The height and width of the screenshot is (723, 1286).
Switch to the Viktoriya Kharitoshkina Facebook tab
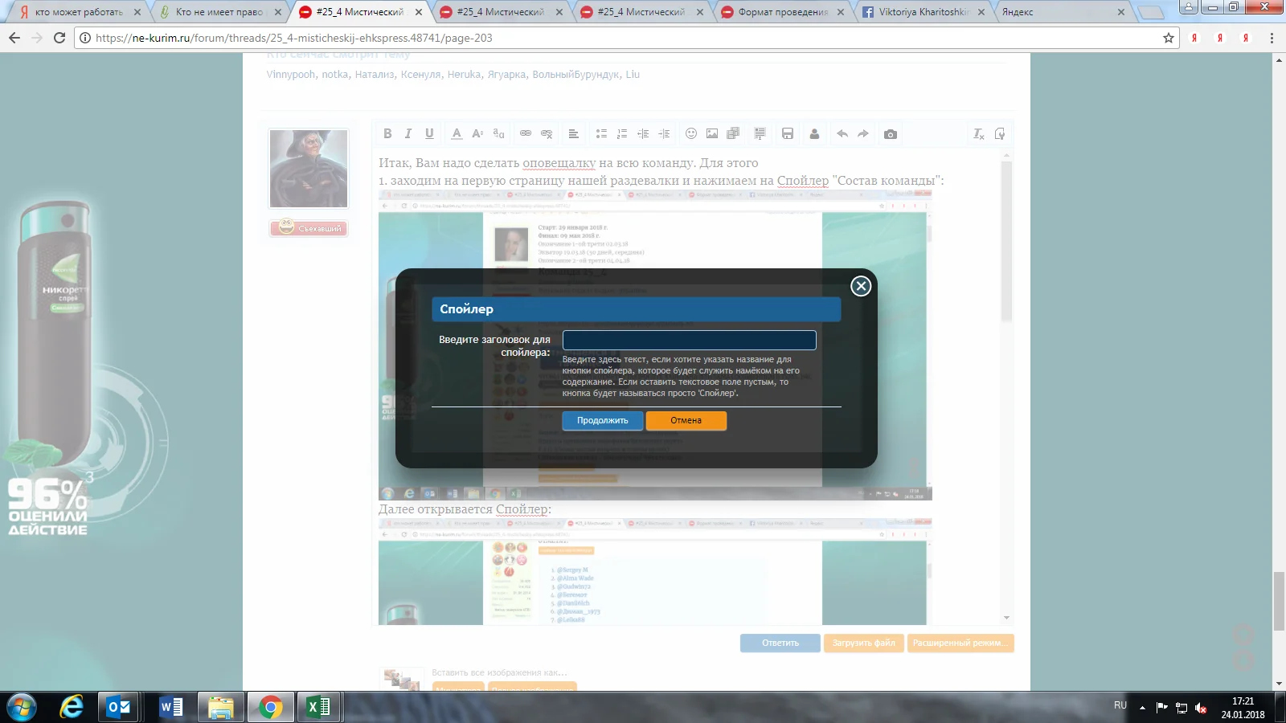click(x=923, y=12)
